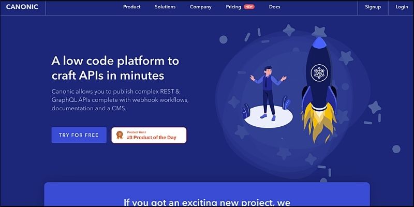414x207 pixels.
Task: Go to the Pricing page
Action: [x=233, y=7]
